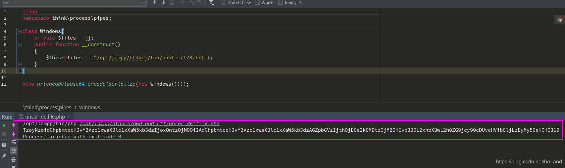Click 'urlencode' function call on line 12
Image resolution: width=565 pixels, height=168 pixels.
coord(50,84)
